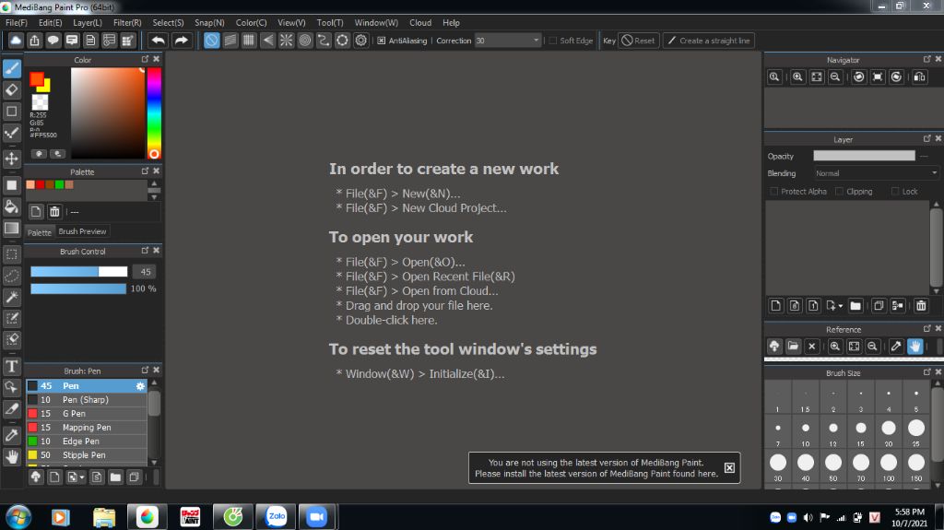Screen dimensions: 944x530
Task: Select the Eraser tool
Action: tap(11, 89)
